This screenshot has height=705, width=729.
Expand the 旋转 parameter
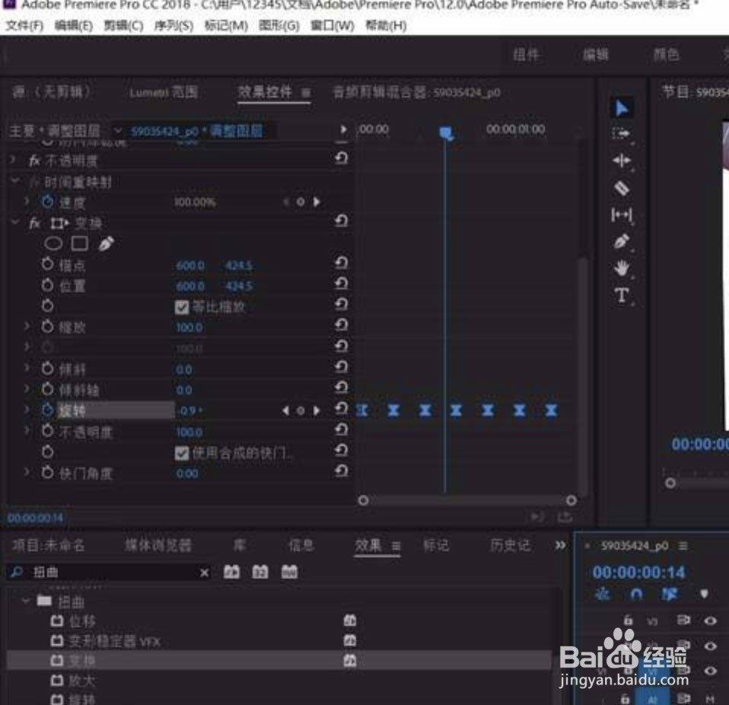tap(27, 410)
